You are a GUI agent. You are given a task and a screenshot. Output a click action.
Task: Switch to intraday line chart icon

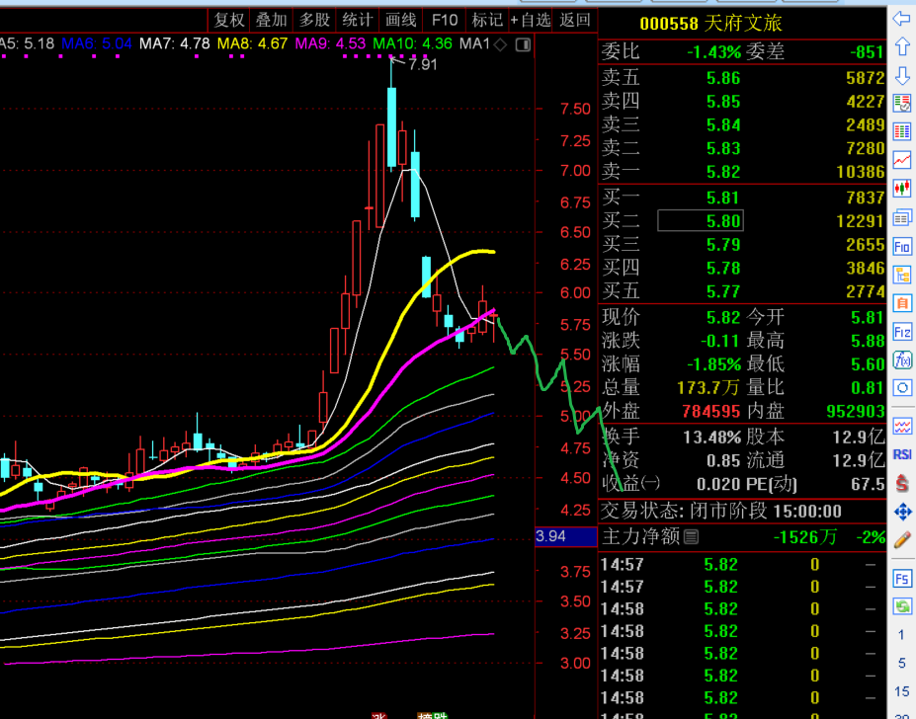tap(902, 159)
